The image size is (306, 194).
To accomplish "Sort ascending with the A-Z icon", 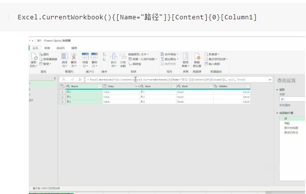I will click(x=104, y=55).
